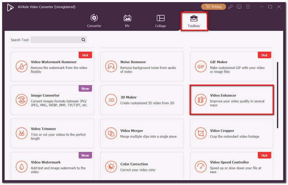The height and width of the screenshot is (185, 288).
Task: Click the Video Merger icon
Action: coord(111,133)
